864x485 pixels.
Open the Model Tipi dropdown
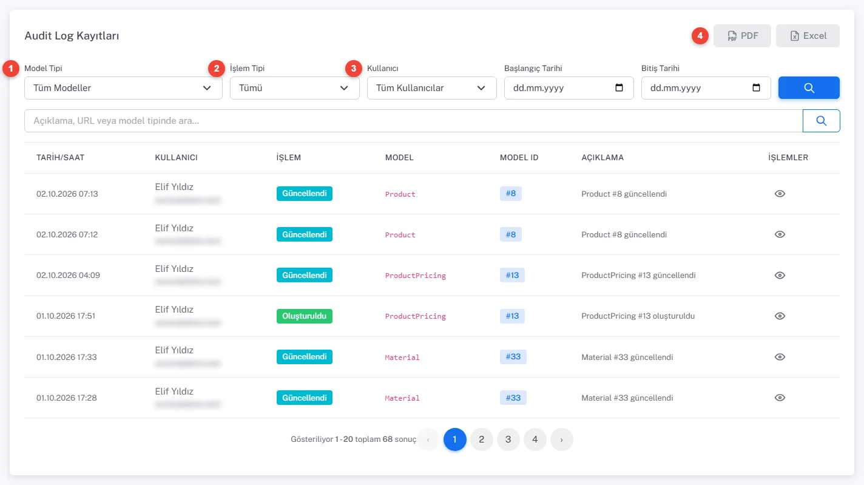123,88
